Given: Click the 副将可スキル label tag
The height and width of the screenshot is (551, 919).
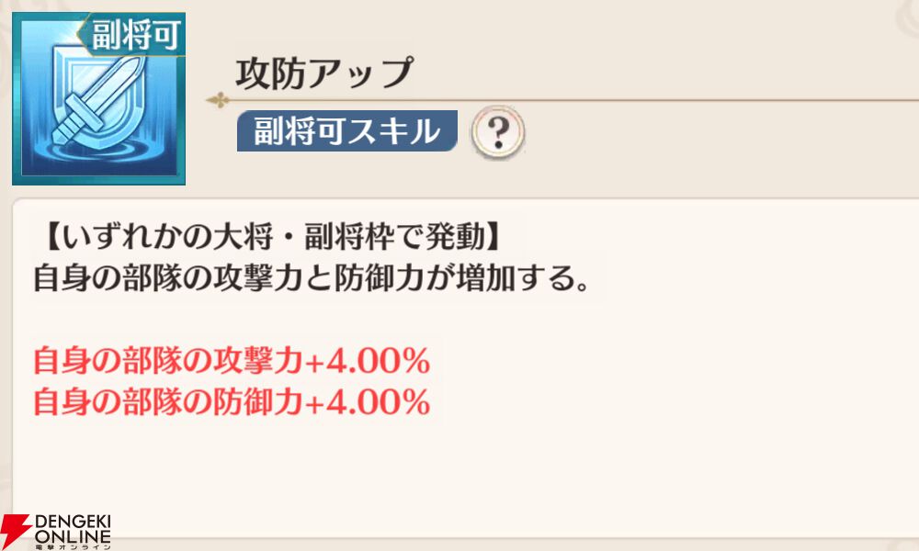Looking at the screenshot, I should pos(346,132).
